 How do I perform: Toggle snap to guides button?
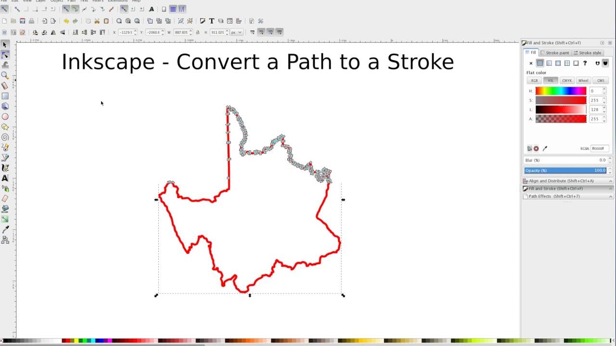pyautogui.click(x=182, y=9)
